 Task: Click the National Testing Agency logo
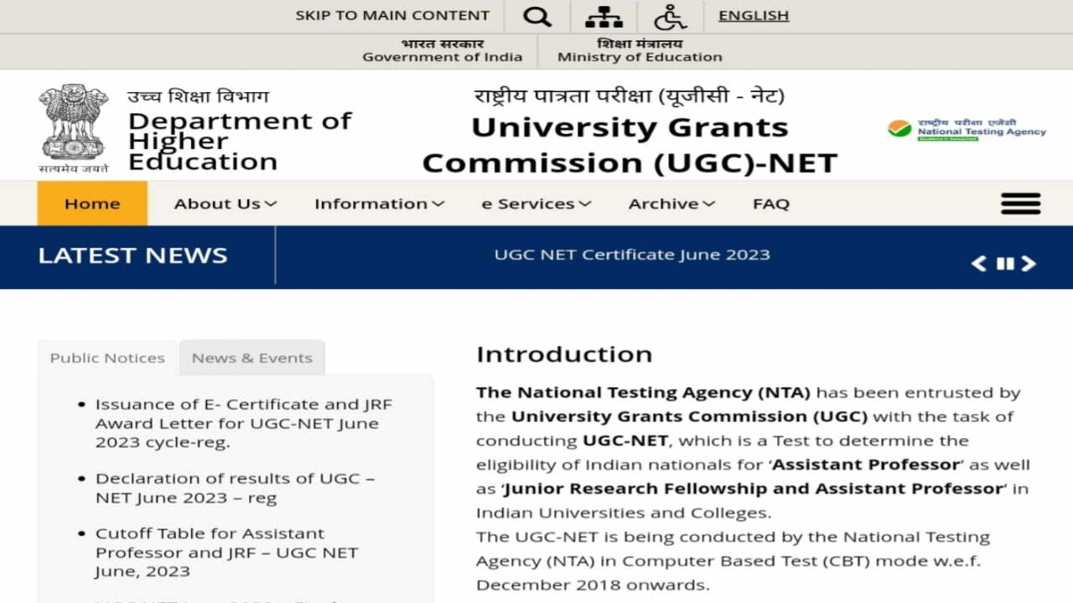coord(967,129)
